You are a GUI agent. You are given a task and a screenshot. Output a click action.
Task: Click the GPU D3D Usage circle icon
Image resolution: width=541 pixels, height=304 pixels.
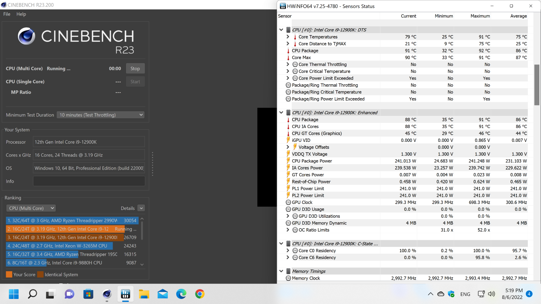(288, 209)
